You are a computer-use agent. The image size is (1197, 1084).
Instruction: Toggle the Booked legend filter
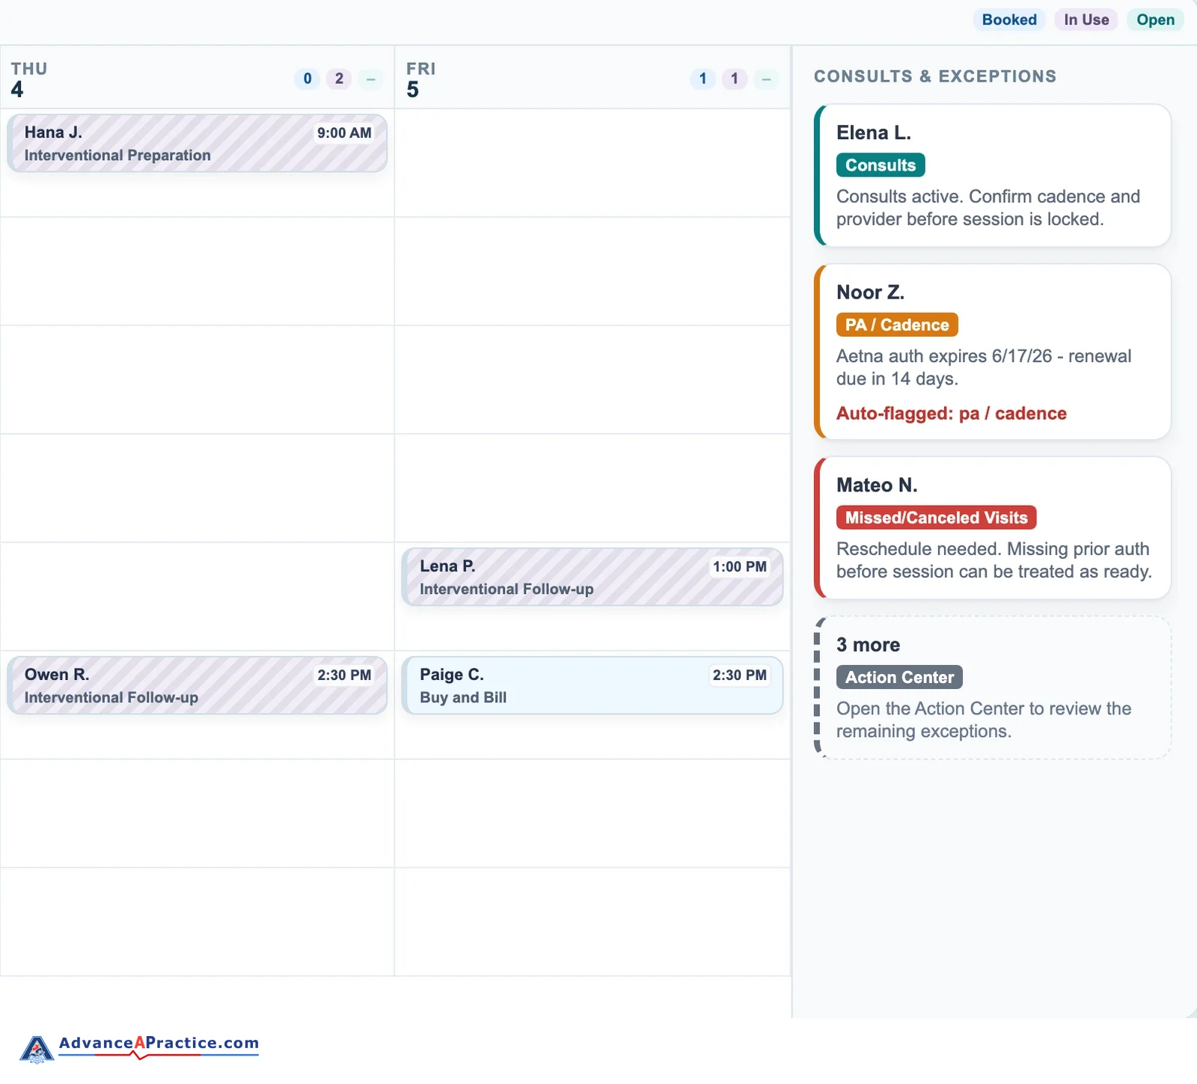pyautogui.click(x=1009, y=19)
